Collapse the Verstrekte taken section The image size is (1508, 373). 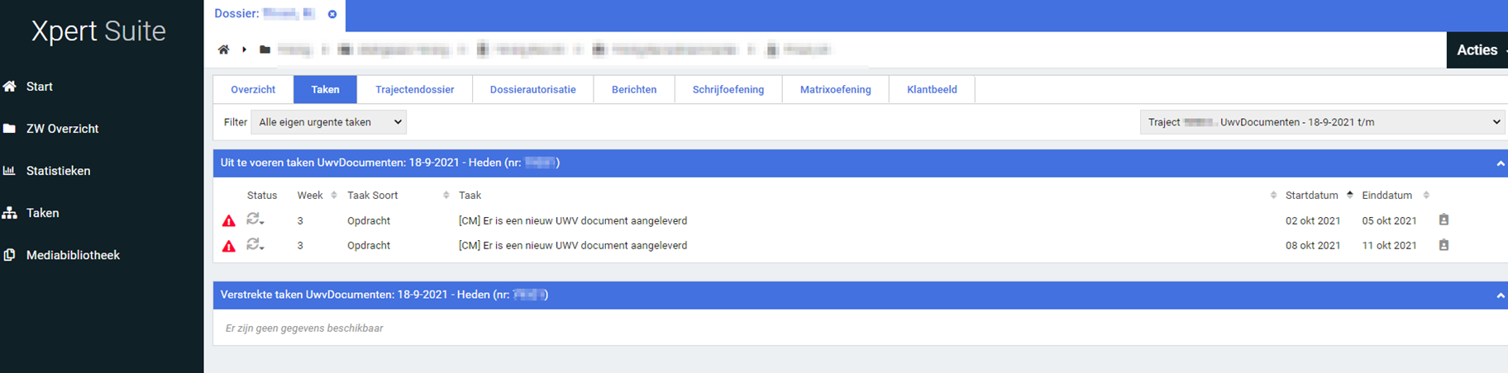click(1500, 295)
